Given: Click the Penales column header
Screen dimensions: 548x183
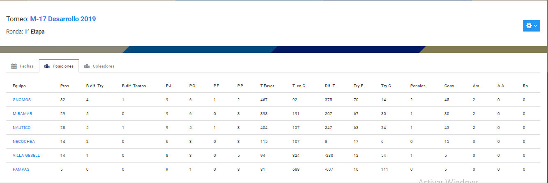Looking at the screenshot, I should pos(418,86).
